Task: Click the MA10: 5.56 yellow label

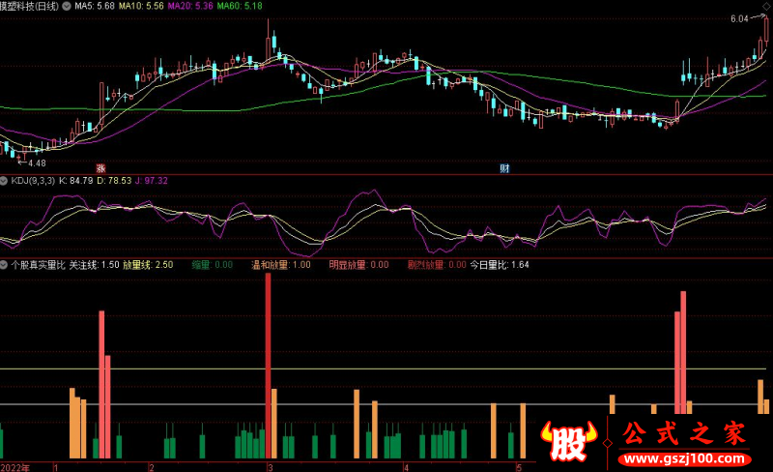Action: pos(141,6)
